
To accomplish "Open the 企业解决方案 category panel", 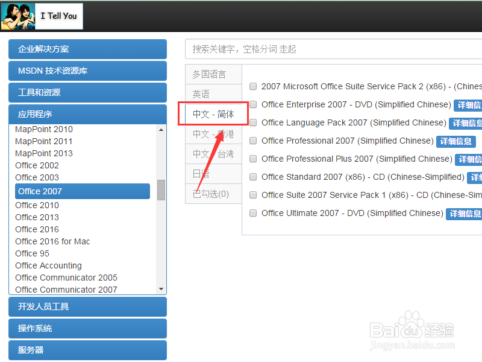I will pyautogui.click(x=87, y=49).
